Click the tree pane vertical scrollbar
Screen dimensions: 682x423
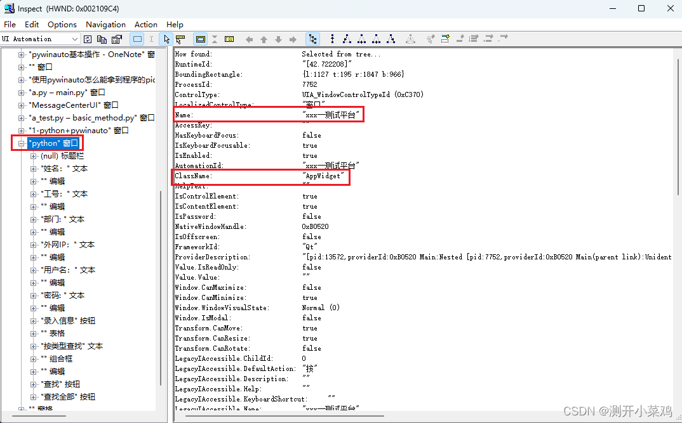tap(161, 287)
